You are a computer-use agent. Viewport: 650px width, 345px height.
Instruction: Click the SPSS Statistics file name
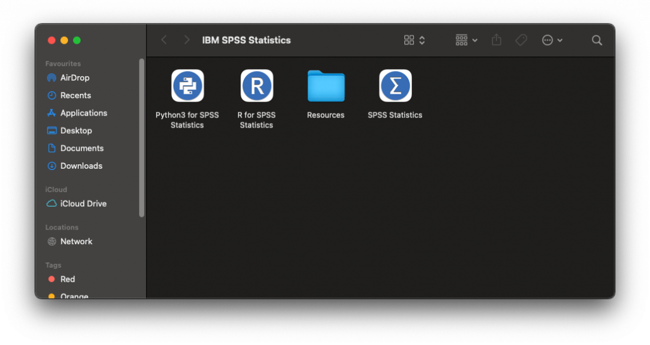click(x=395, y=115)
